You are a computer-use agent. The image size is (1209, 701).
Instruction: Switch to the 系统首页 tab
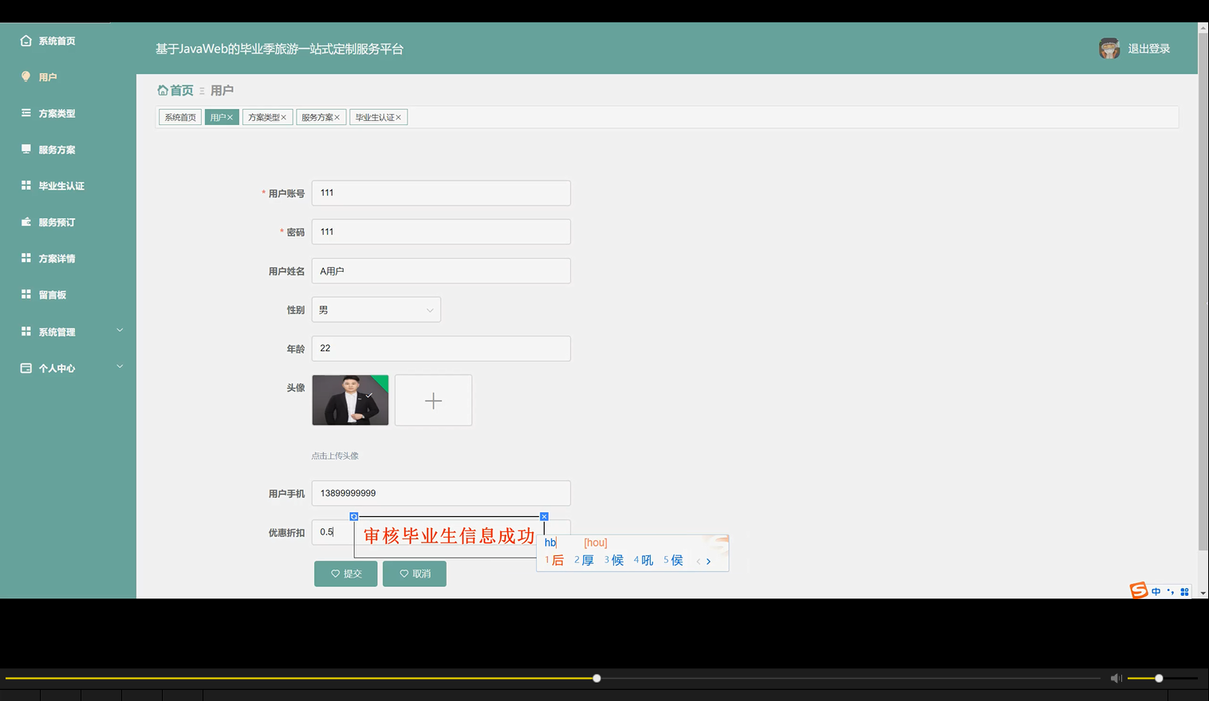(180, 117)
